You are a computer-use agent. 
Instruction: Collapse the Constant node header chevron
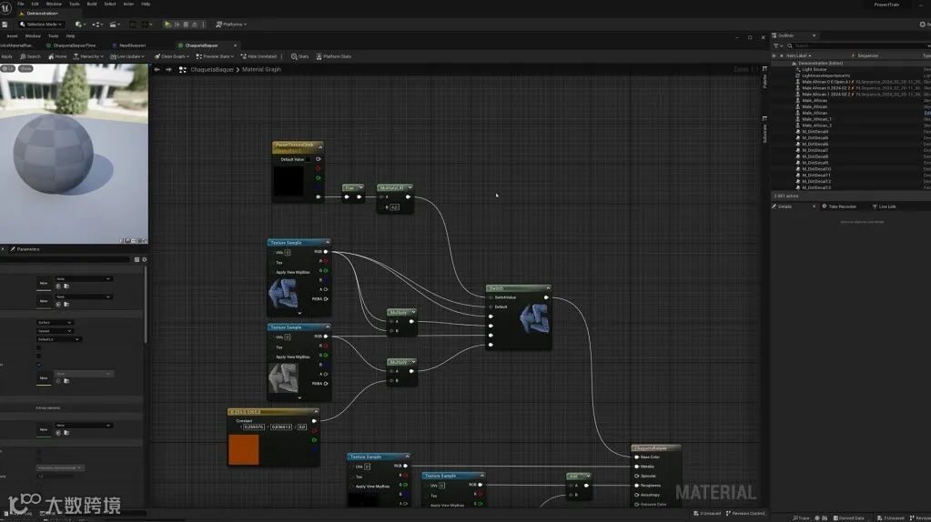[x=316, y=411]
